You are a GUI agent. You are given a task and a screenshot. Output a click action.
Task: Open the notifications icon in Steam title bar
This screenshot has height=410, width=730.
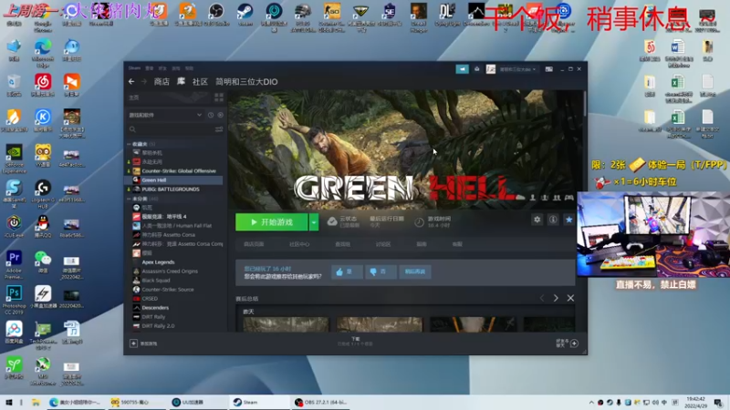click(476, 69)
